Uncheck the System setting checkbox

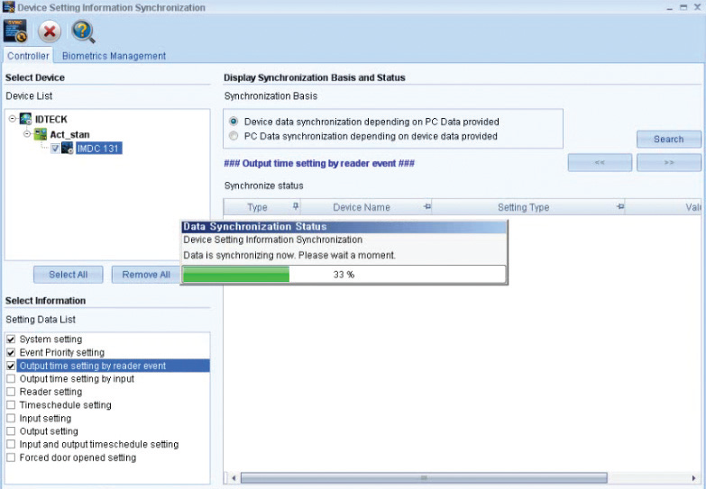pos(11,340)
